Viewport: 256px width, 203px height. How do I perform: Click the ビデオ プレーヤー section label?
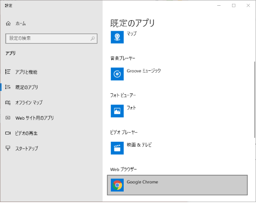[124, 132]
